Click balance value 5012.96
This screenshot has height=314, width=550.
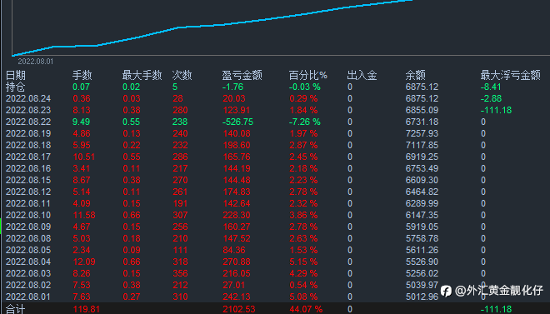click(x=422, y=297)
